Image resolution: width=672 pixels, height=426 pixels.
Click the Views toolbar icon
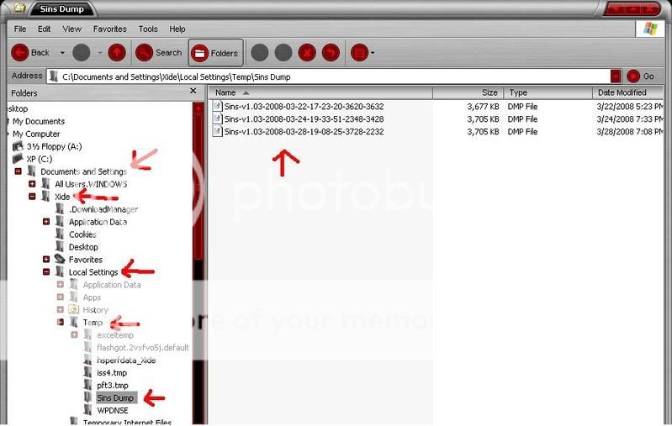pos(360,53)
